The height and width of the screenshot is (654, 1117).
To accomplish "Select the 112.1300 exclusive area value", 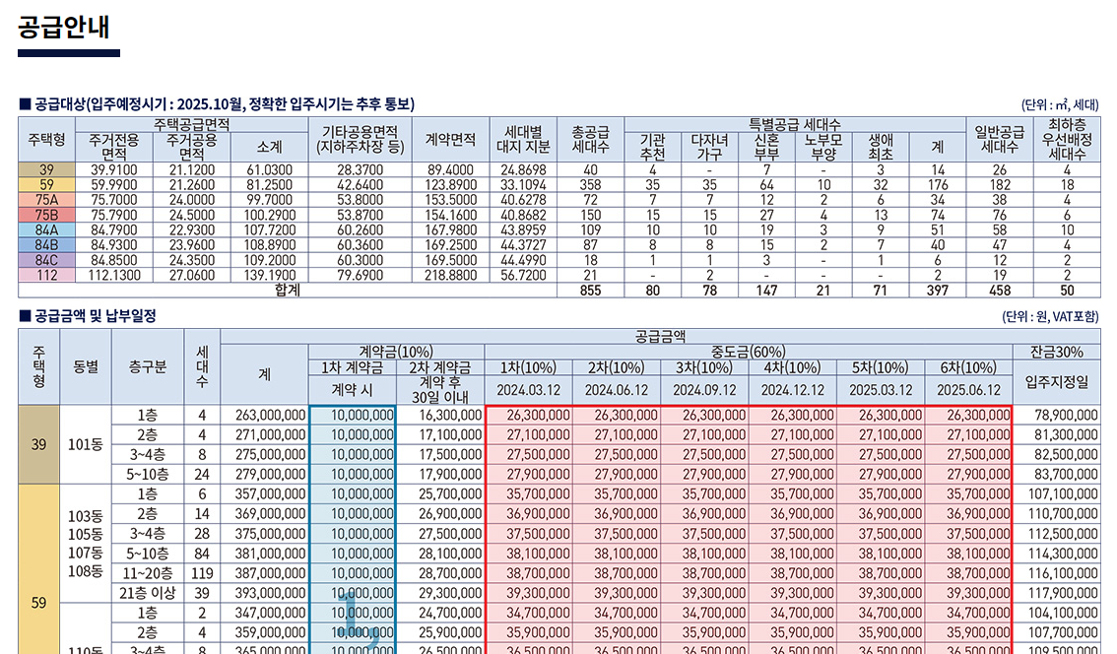I will tap(114, 275).
